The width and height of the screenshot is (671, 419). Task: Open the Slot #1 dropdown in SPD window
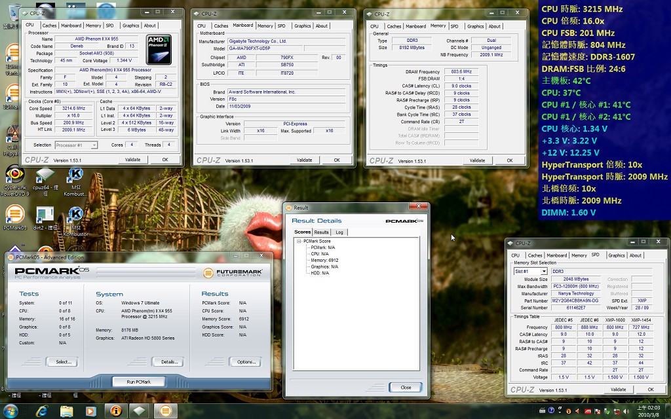(544, 272)
